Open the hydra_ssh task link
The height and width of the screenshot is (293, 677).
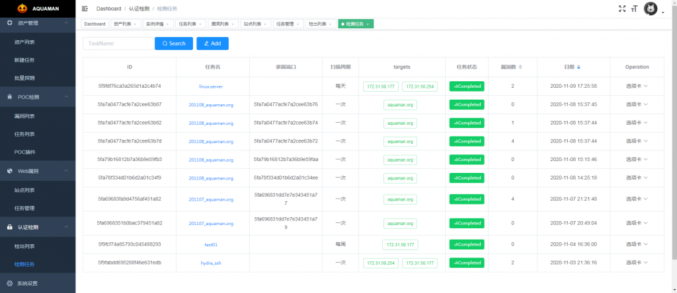211,263
